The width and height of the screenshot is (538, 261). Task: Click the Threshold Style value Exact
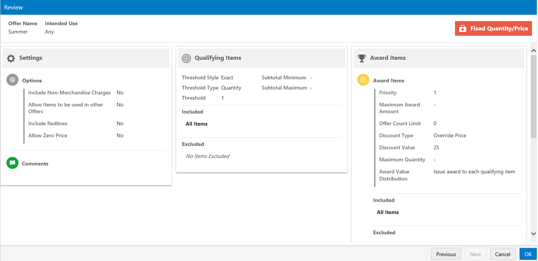(x=227, y=77)
